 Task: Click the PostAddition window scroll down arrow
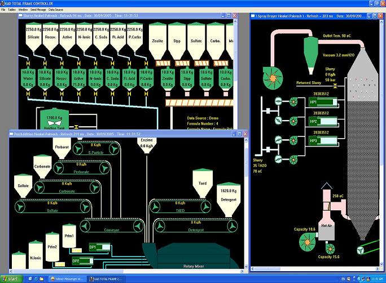246,267
